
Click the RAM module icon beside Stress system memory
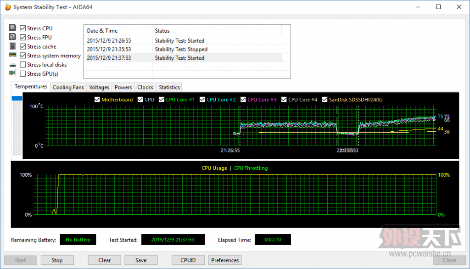pos(12,55)
